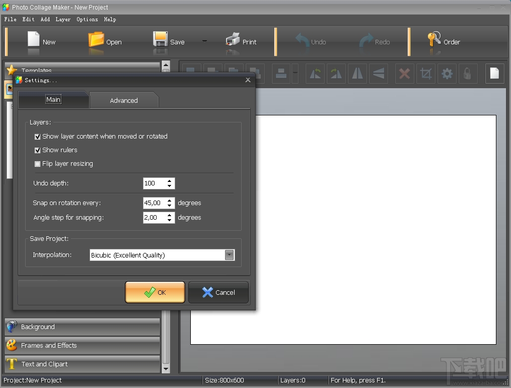Confirm settings with the OK button

pyautogui.click(x=155, y=292)
